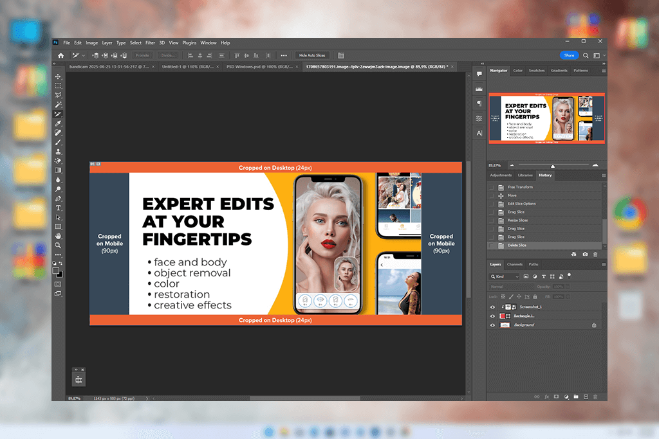
Task: Click the Home icon in options bar
Action: (60, 55)
